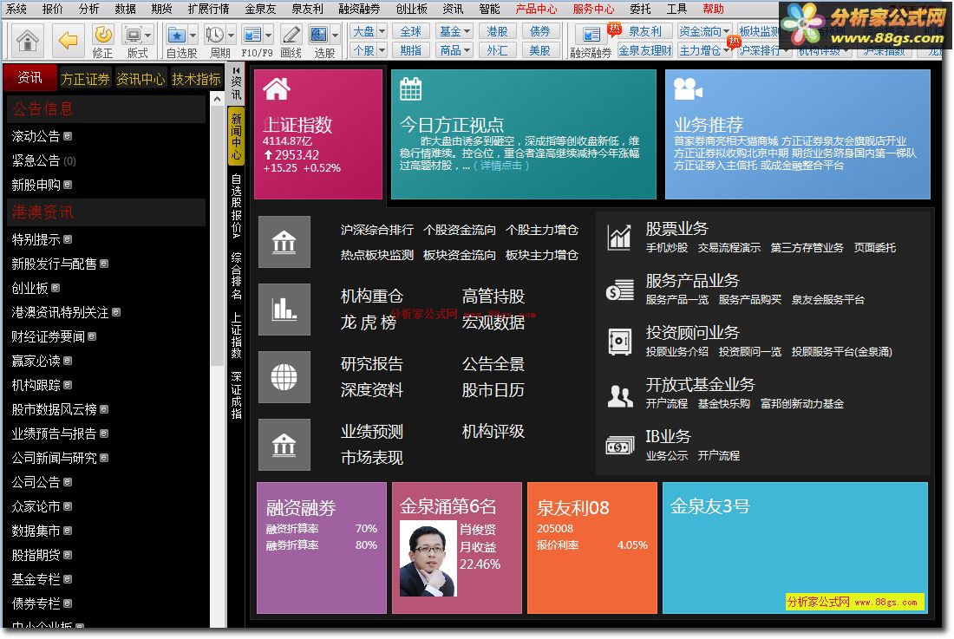Click the house icon on 上证指数 tile

(276, 88)
